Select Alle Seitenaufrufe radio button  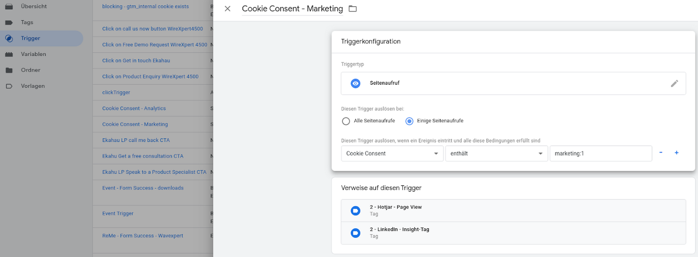tap(346, 121)
